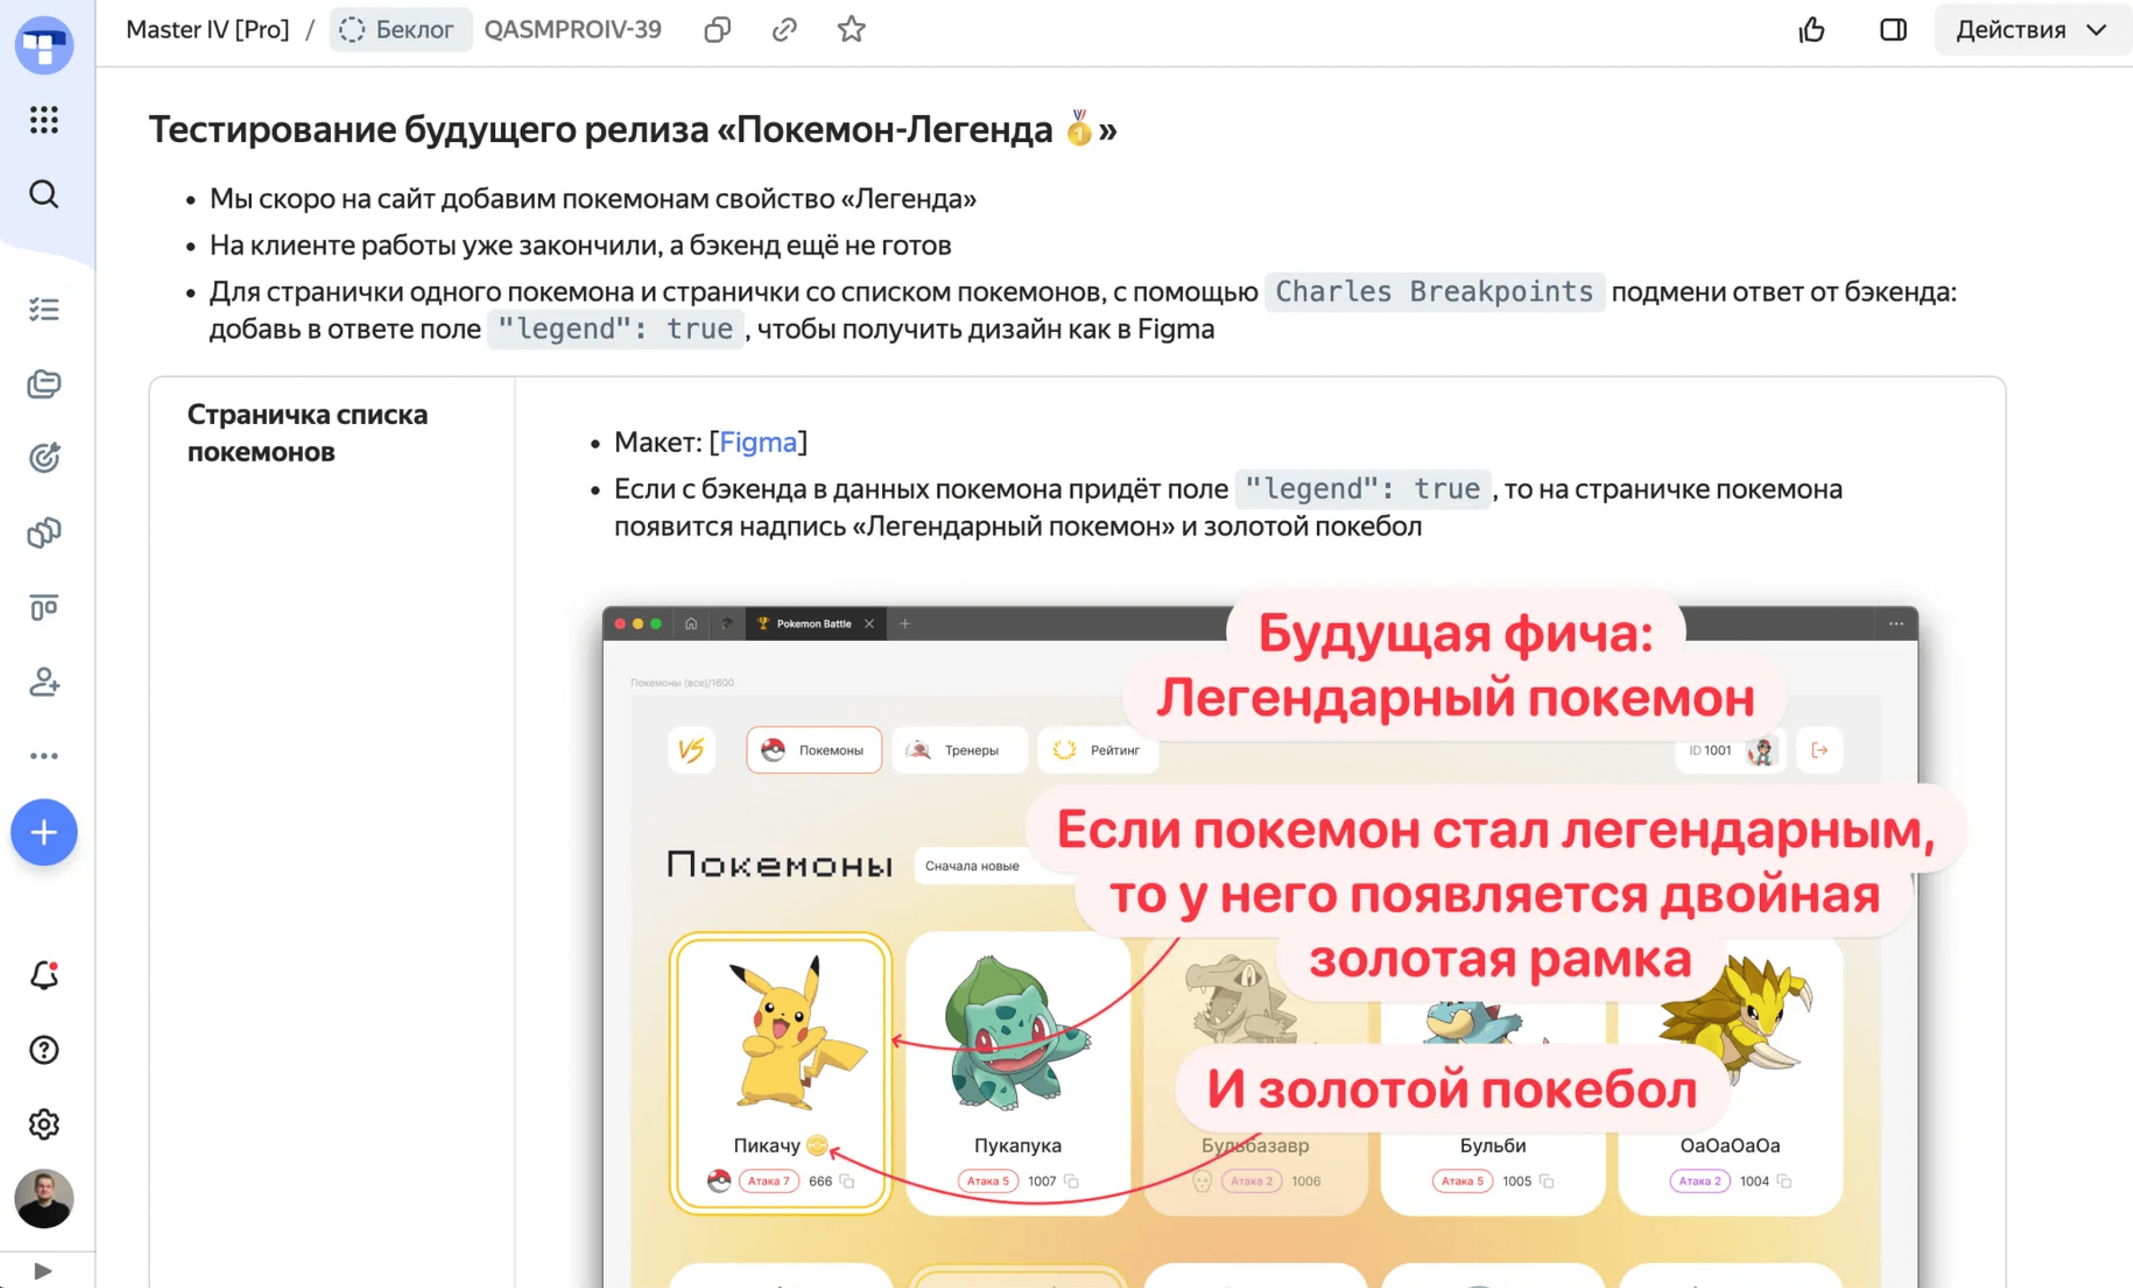Open the search in the sidebar
The image size is (2133, 1288).
click(43, 194)
